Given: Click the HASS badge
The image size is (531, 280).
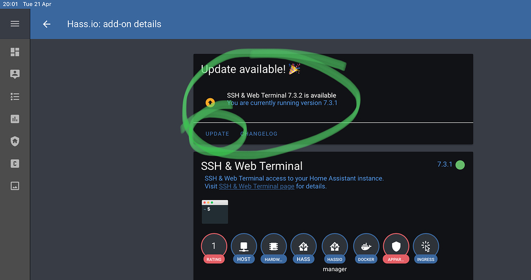Looking at the screenshot, I should pos(303,249).
